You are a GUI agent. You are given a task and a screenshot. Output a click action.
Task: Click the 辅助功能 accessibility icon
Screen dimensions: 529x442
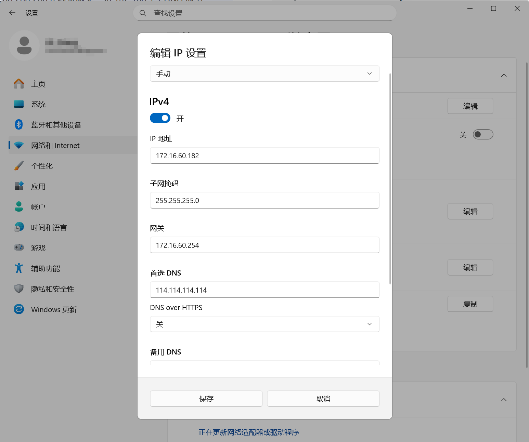[x=19, y=268]
